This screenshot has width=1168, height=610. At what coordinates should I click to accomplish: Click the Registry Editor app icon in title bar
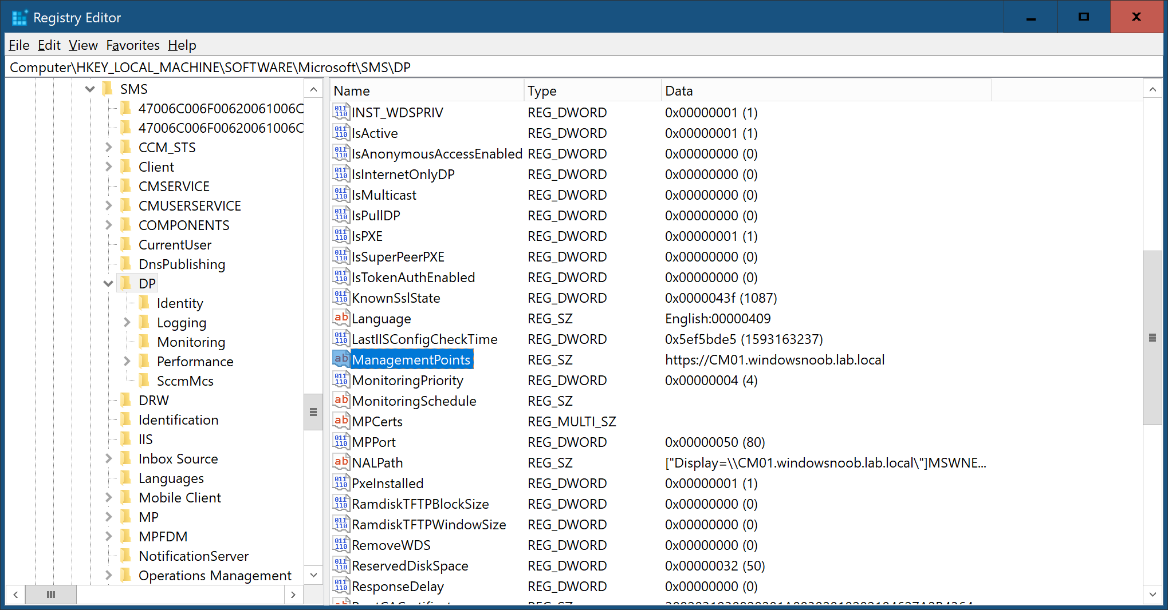[x=19, y=17]
